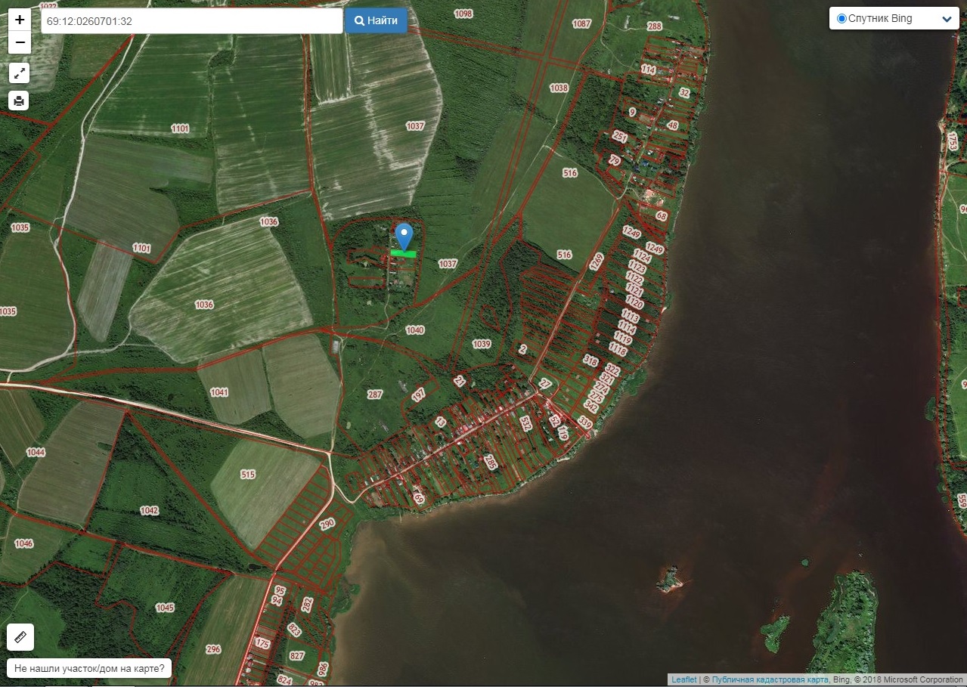Screen dimensions: 967x687
Task: Zoom in with the plus button
Action: pos(20,20)
